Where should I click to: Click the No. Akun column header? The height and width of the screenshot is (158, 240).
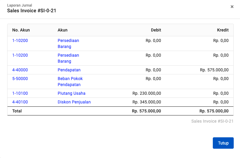(21, 30)
